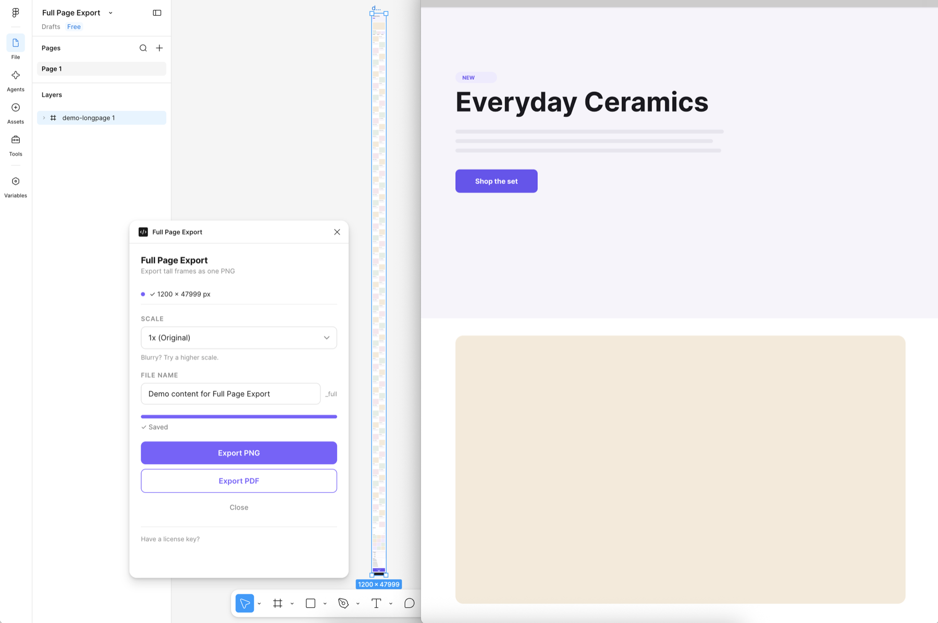Click the Shop the set button
Viewport: 938px width, 623px height.
(x=496, y=181)
